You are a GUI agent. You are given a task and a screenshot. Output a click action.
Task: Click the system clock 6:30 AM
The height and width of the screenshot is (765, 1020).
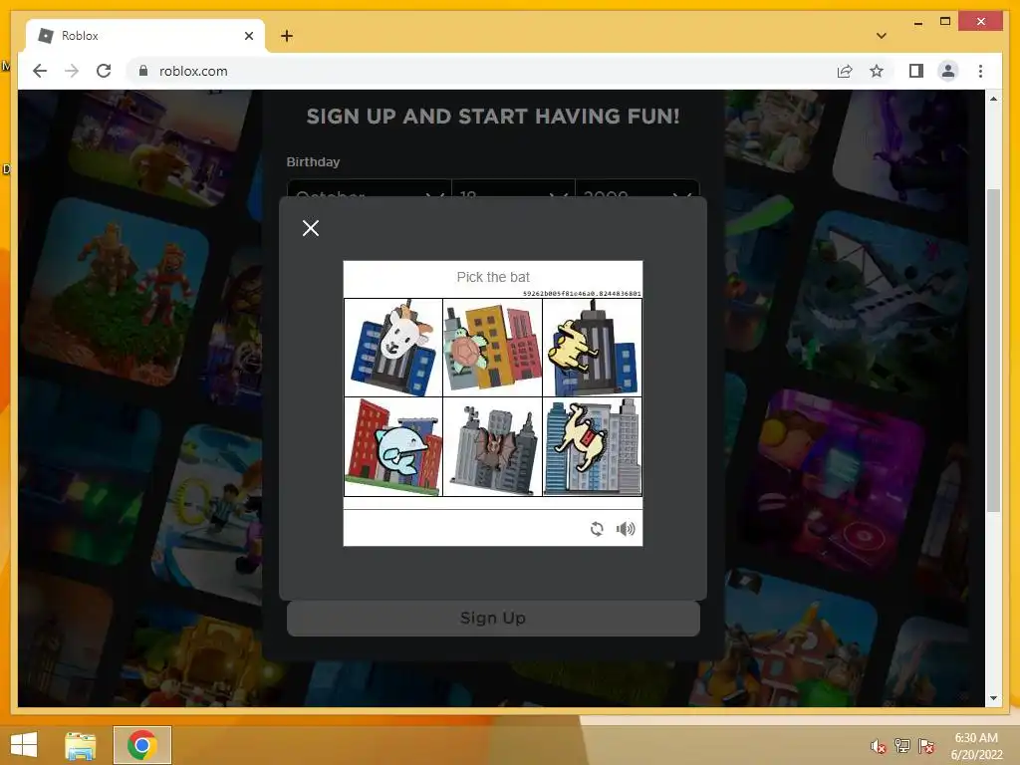point(976,738)
